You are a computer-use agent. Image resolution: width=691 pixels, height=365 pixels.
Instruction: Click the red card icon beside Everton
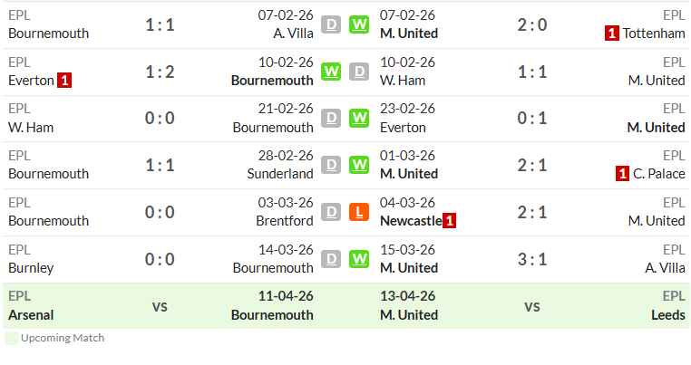(64, 81)
